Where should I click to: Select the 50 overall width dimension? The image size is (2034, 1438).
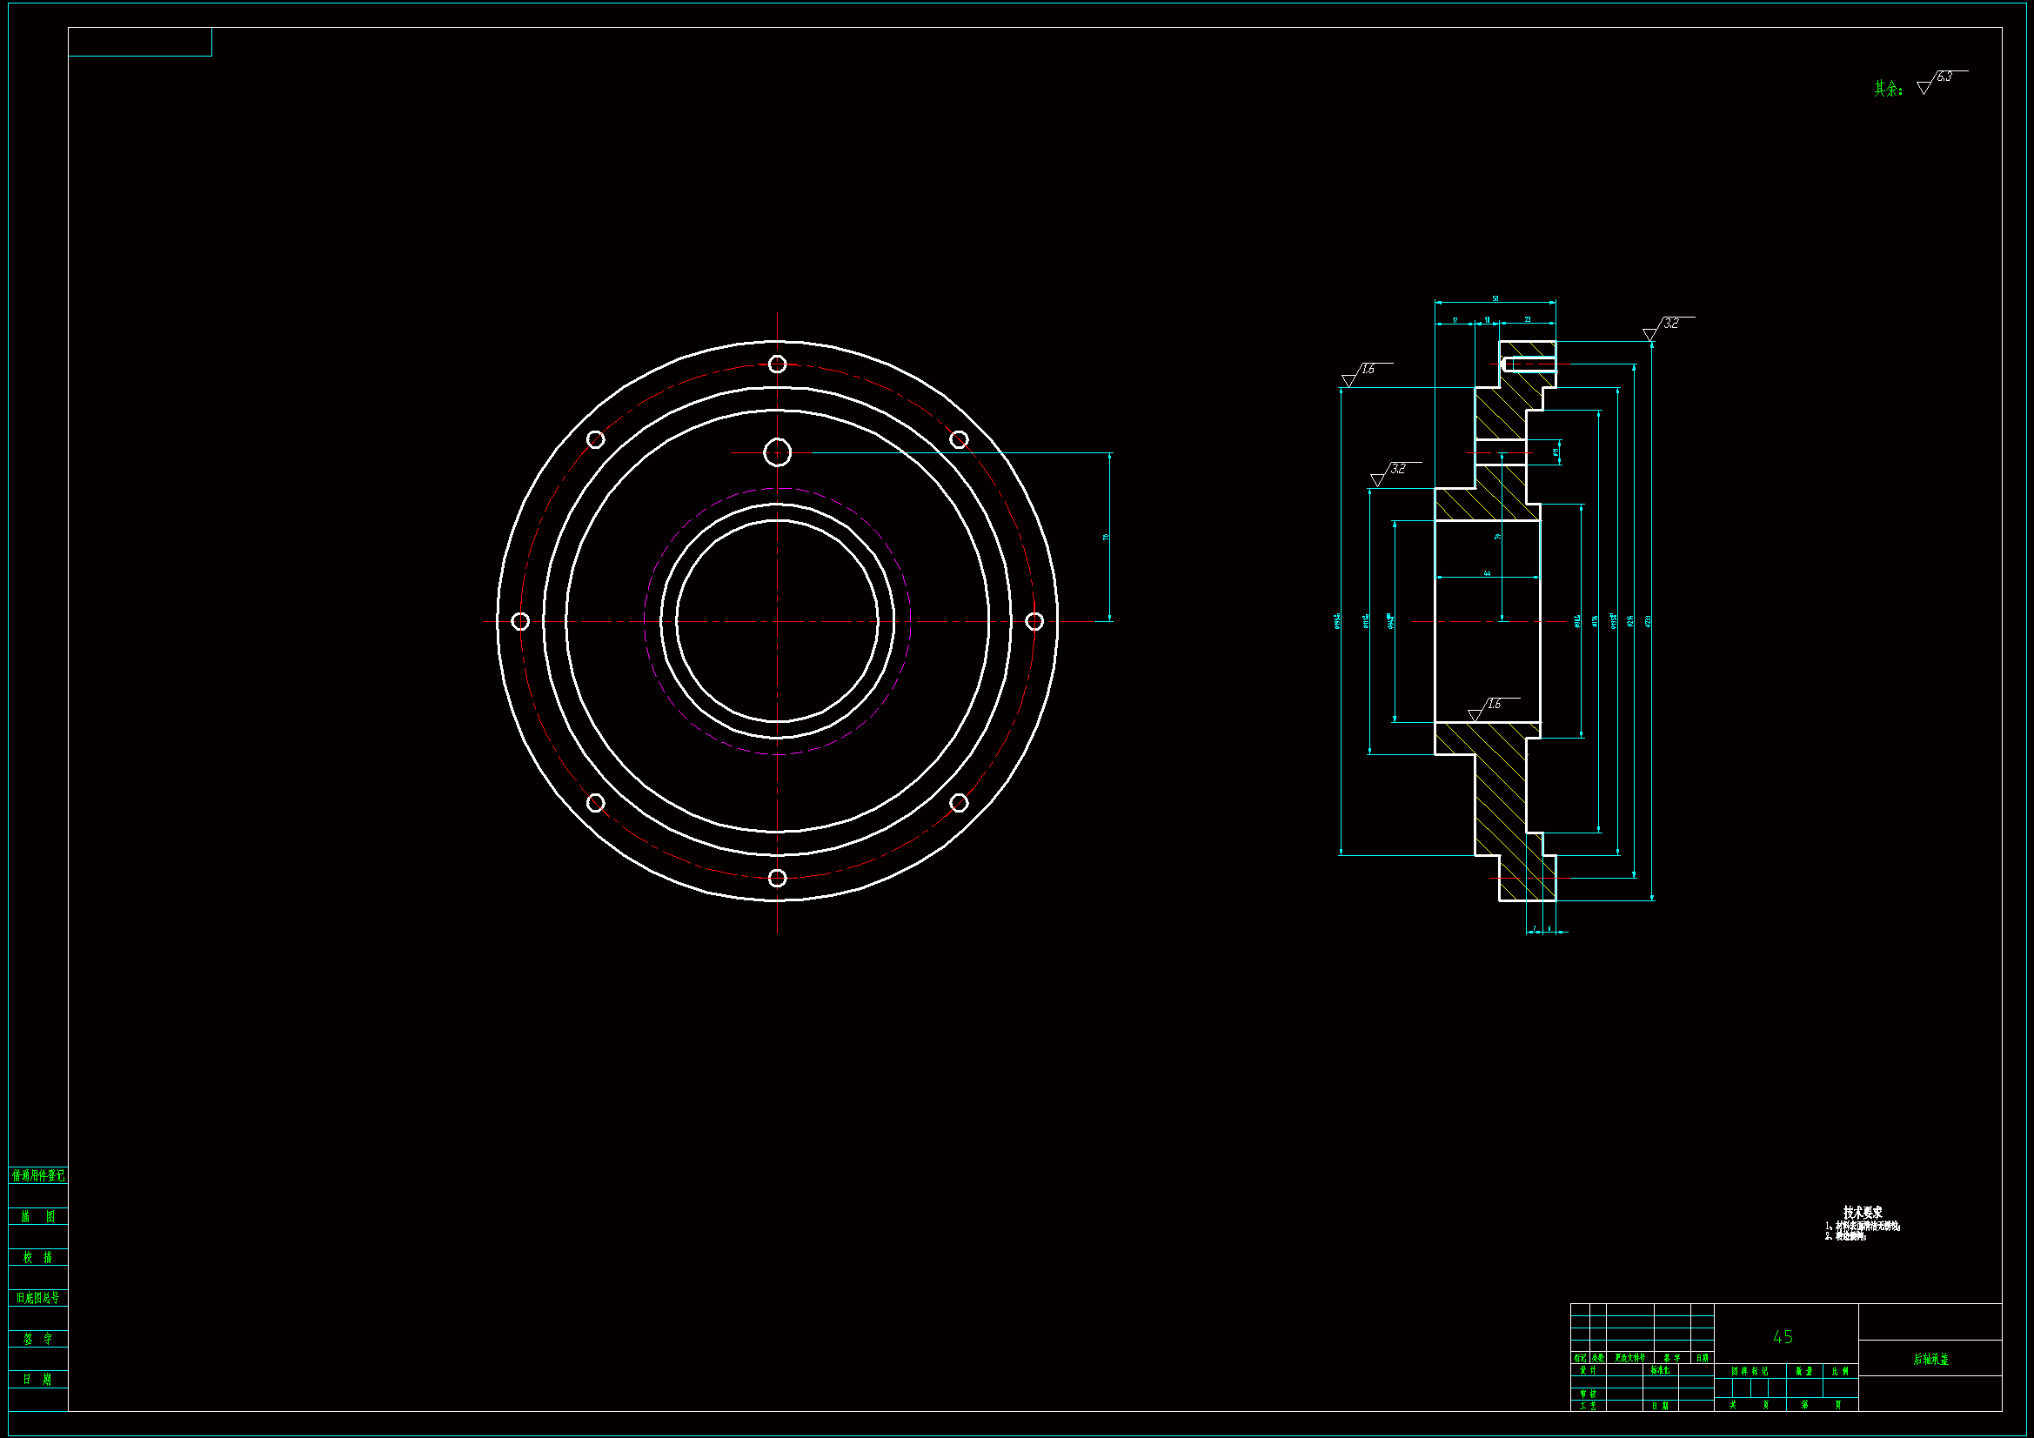pos(1495,298)
